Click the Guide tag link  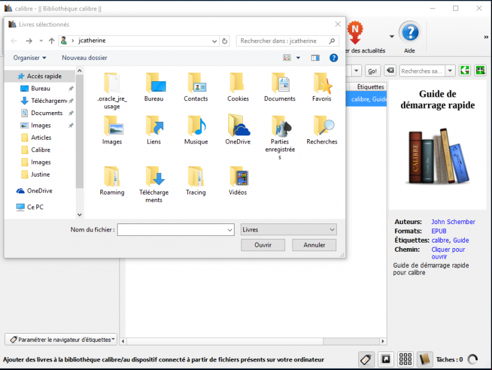tap(461, 240)
